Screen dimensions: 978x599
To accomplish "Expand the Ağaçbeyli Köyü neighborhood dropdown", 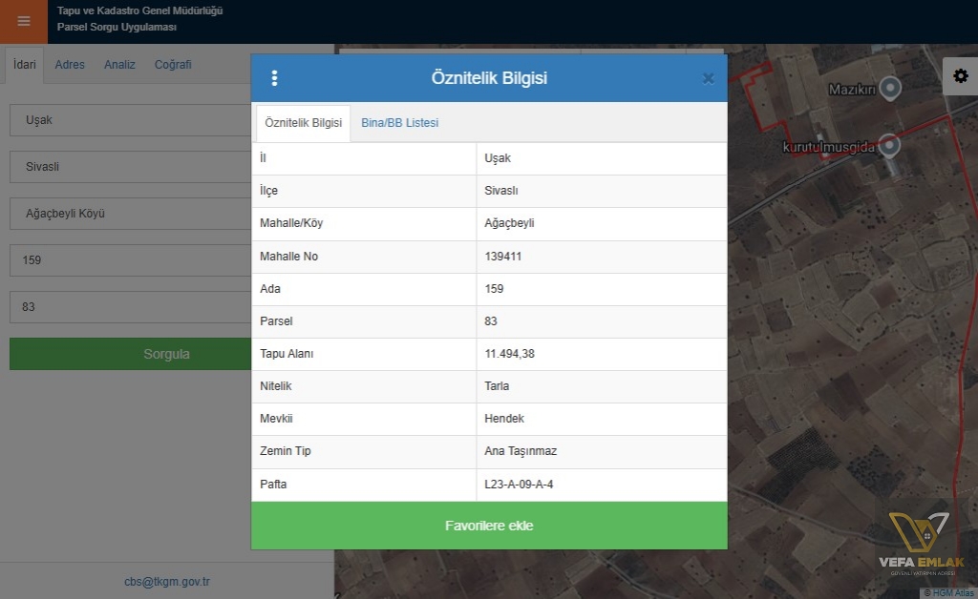I will [x=130, y=214].
